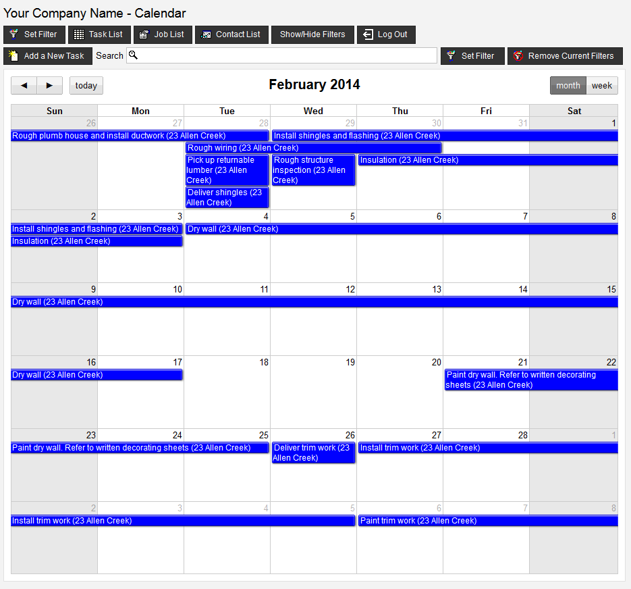Screen dimensions: 631x589
Task: Click the Remove Current Filters icon
Action: 518,56
